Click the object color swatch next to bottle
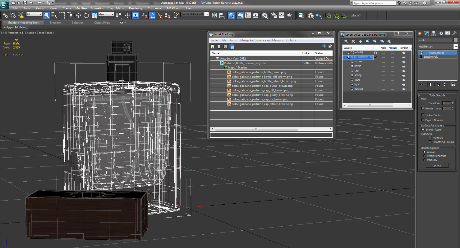The image size is (460, 248). click(x=456, y=40)
